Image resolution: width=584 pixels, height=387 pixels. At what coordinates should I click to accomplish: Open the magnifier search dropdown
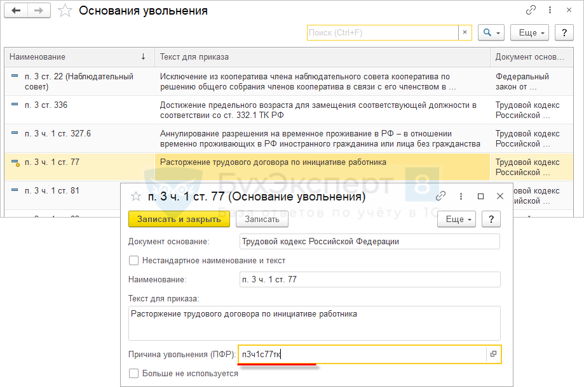point(491,32)
